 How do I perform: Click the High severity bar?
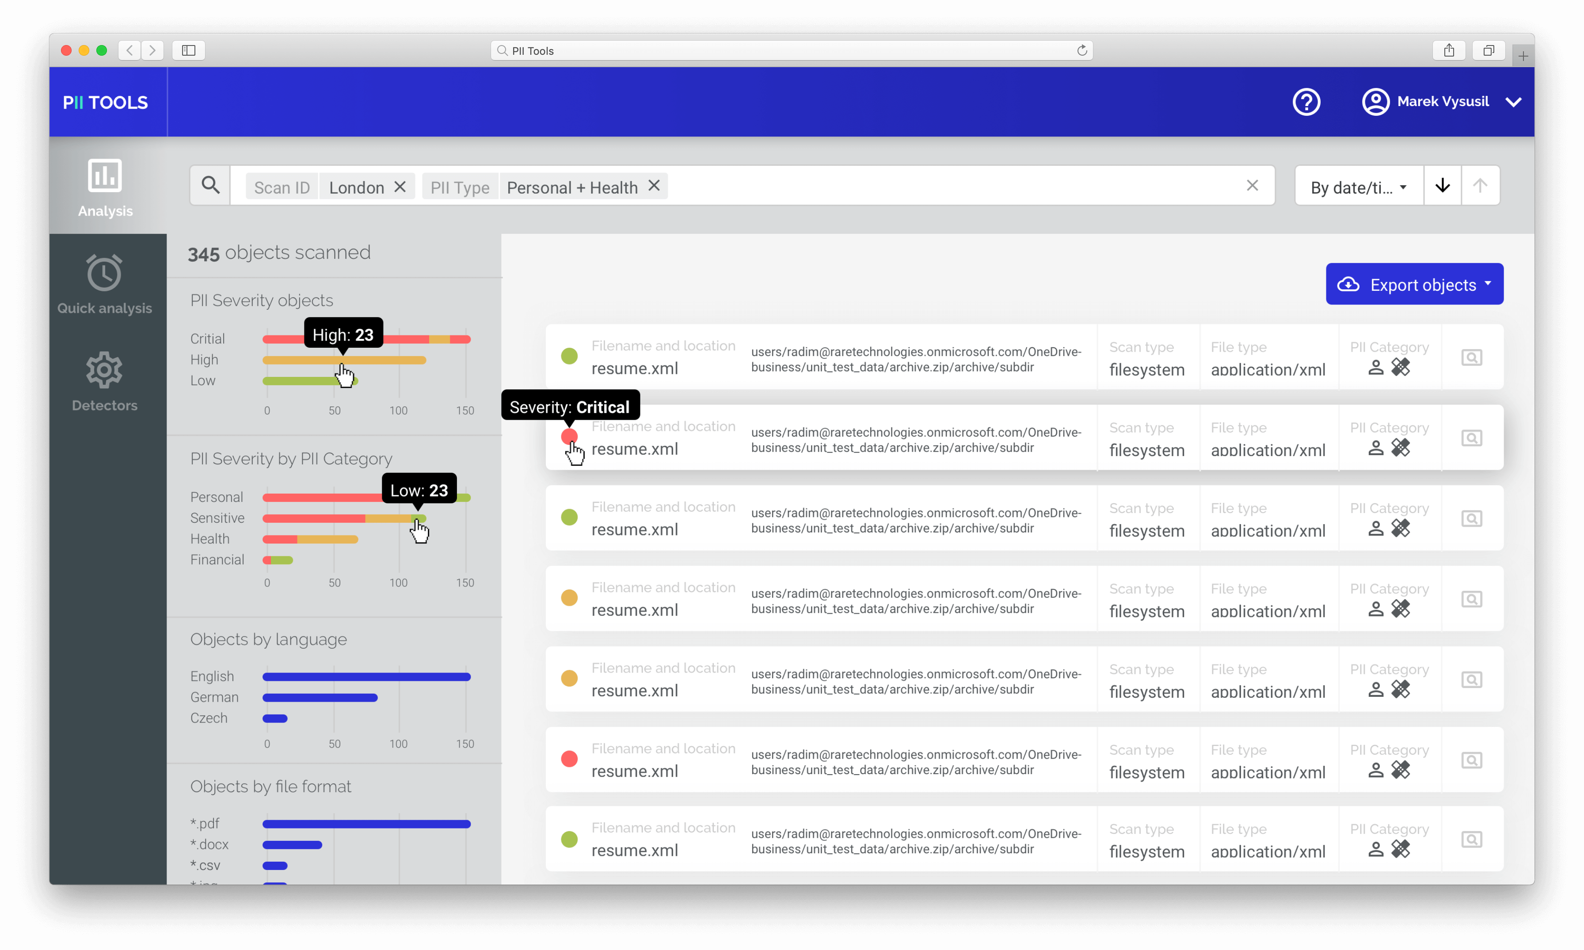tap(344, 361)
